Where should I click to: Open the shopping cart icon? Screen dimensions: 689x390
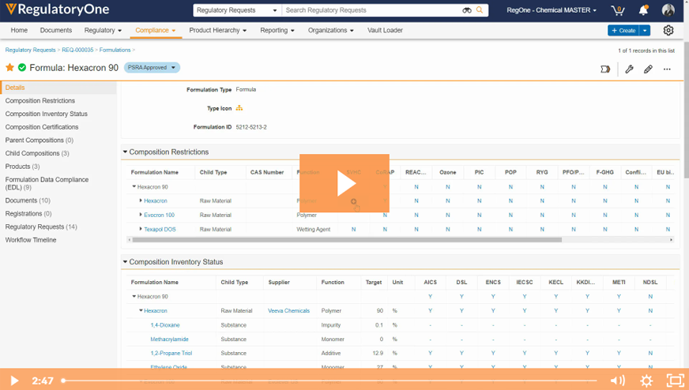coord(618,10)
